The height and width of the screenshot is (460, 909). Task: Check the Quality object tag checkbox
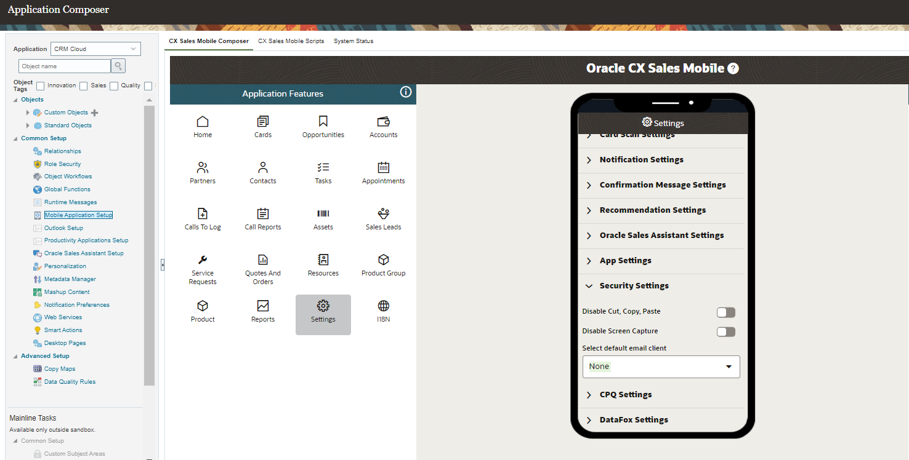pyautogui.click(x=114, y=86)
